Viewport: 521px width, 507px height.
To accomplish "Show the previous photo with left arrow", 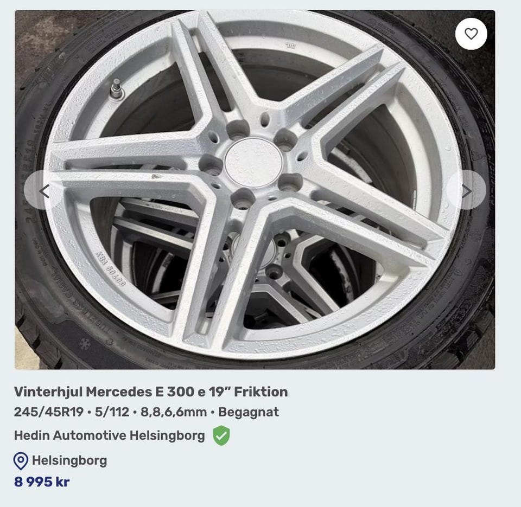I will [x=44, y=190].
